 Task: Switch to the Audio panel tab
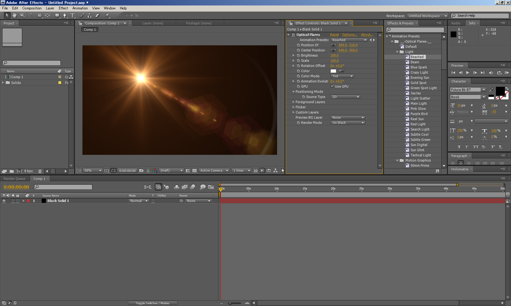tap(456, 23)
